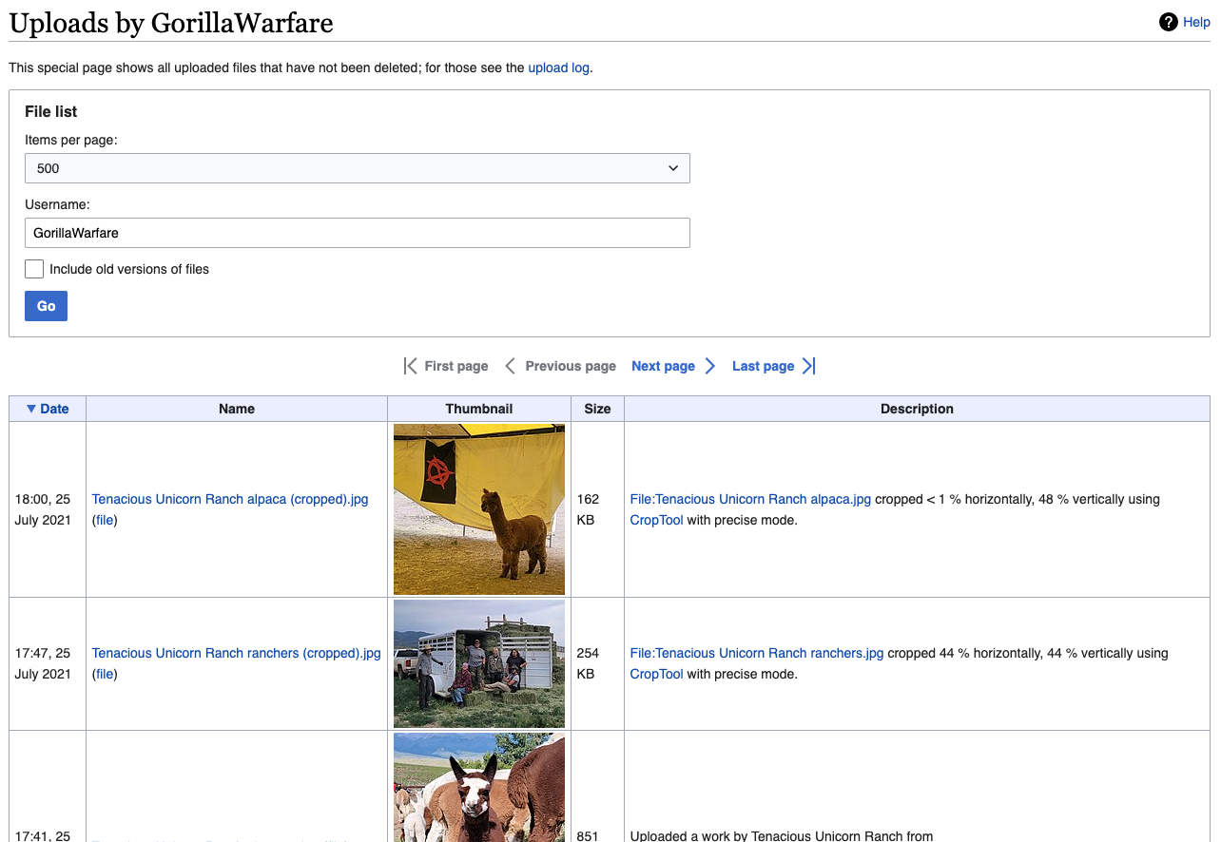Click the Help question mark icon
Image resolution: width=1221 pixels, height=842 pixels.
click(x=1169, y=22)
